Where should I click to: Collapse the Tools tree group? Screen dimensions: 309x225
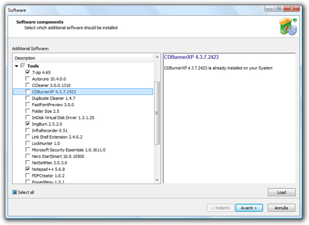(x=17, y=66)
